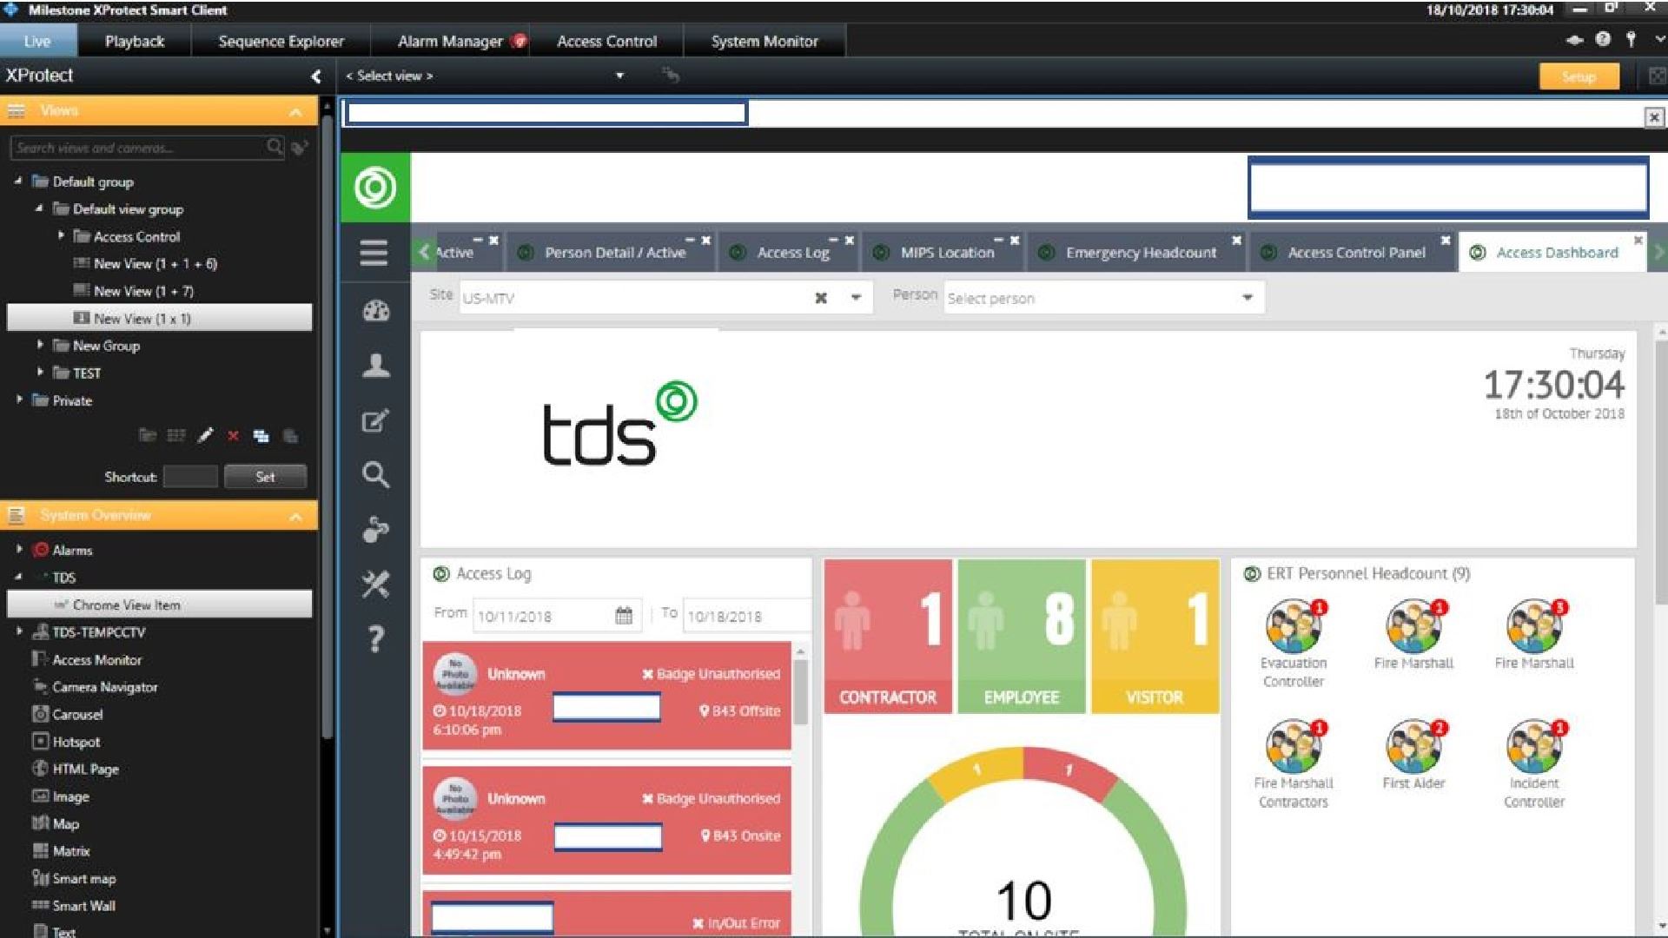This screenshot has width=1668, height=938.
Task: Click the To date field
Action: (745, 616)
